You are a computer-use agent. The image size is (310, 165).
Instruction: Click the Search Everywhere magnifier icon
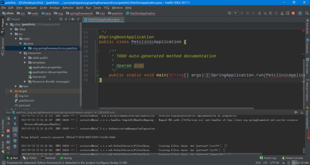pyautogui.click(x=307, y=13)
